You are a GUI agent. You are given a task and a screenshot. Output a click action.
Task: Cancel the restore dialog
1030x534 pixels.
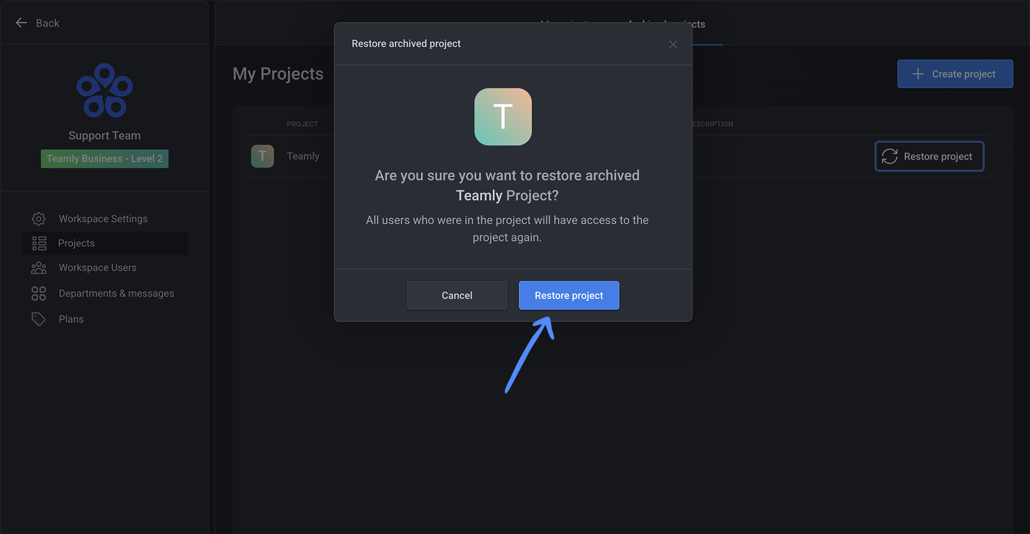click(457, 295)
